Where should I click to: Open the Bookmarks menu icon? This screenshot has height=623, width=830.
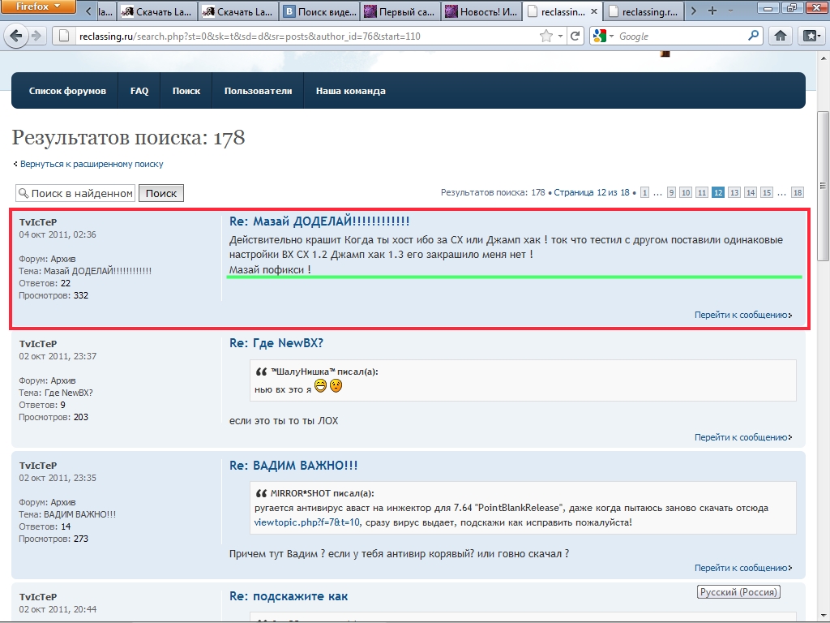[810, 37]
